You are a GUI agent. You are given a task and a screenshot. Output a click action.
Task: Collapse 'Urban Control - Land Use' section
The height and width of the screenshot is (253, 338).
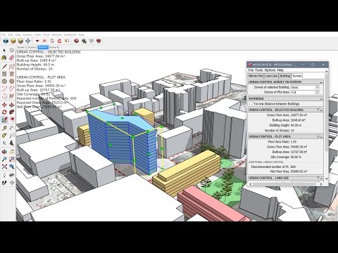click(322, 179)
